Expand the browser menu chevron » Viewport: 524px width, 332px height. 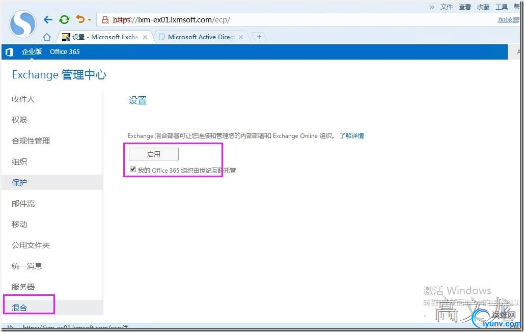click(432, 7)
